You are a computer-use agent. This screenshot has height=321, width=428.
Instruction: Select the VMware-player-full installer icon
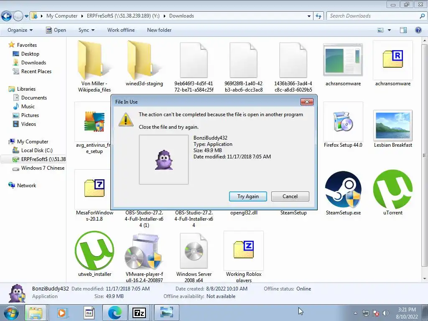(x=144, y=251)
